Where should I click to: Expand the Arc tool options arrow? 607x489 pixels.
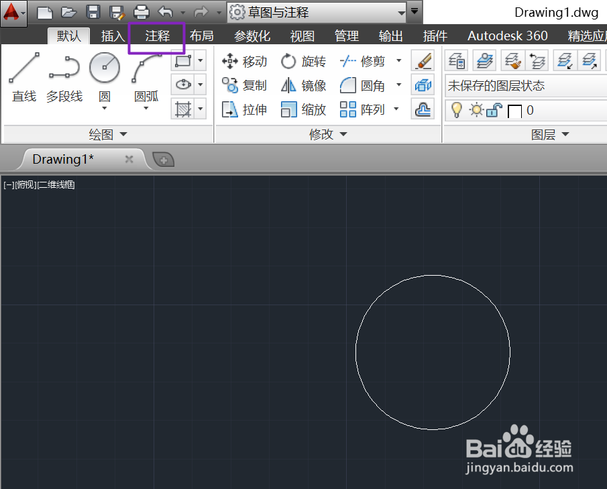pos(146,109)
